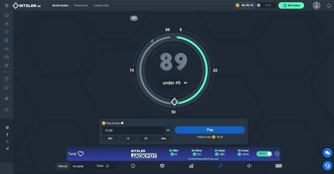This screenshot has height=174, width=334.
Task: Open Instagram social link
Action: [x=7, y=128]
